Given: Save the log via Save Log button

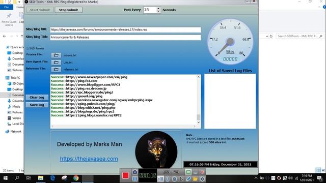Looking at the screenshot, I should (x=37, y=105).
